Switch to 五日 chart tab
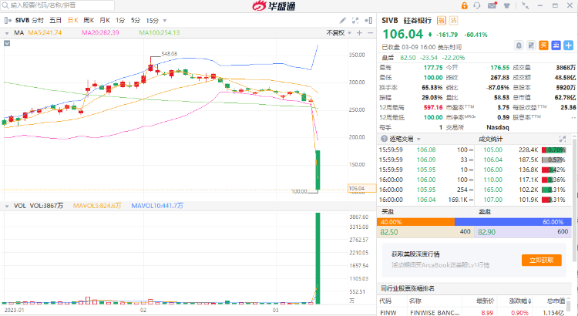 (55, 20)
